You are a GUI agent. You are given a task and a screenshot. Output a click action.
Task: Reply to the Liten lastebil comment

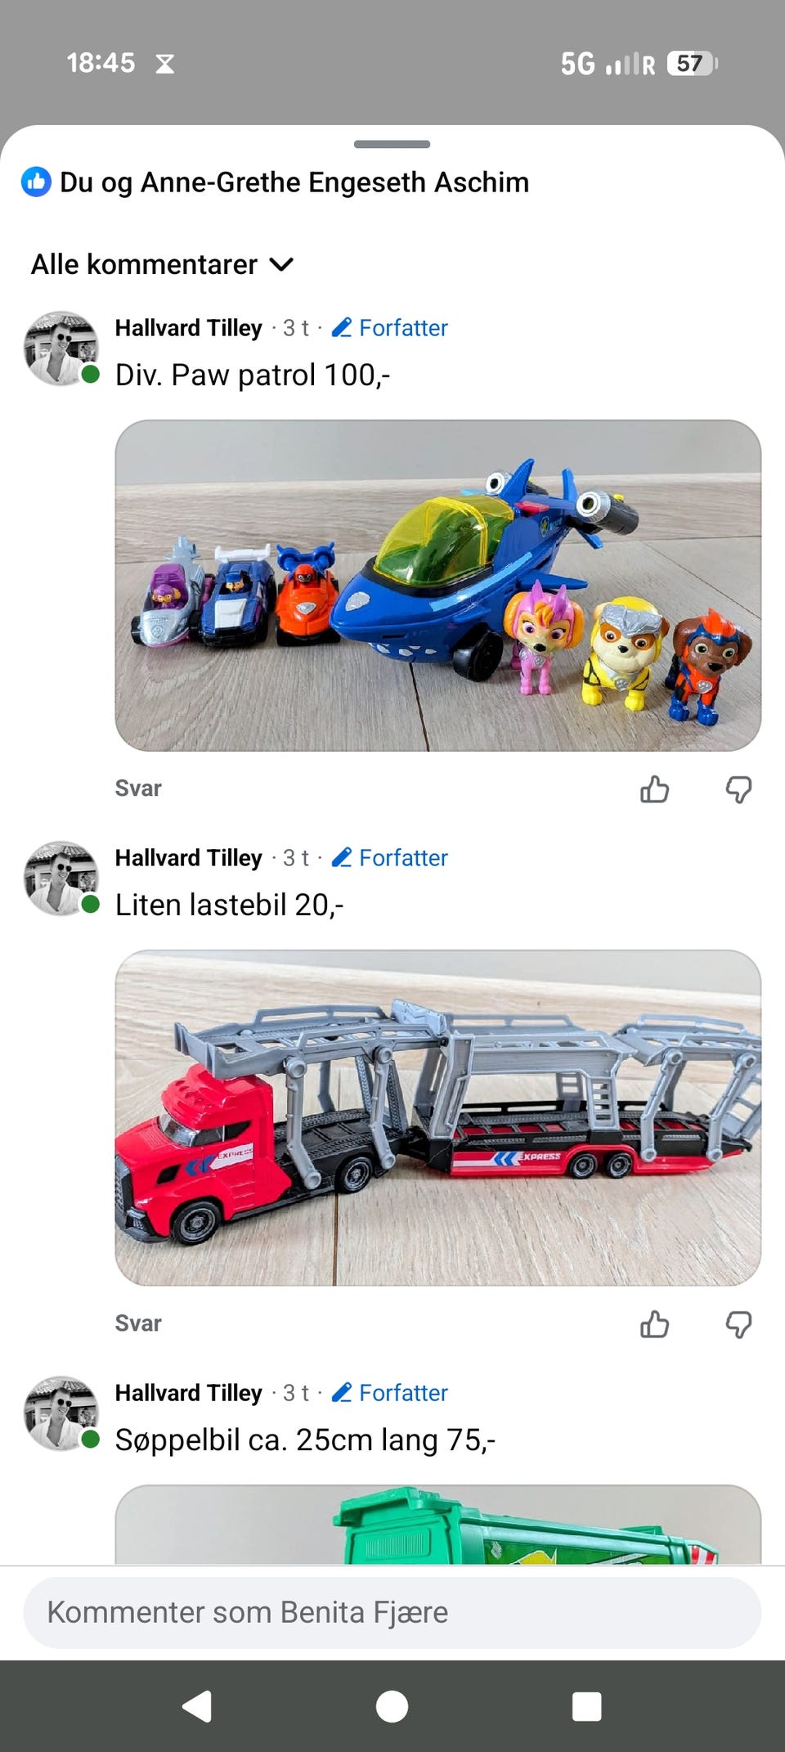click(x=138, y=1323)
